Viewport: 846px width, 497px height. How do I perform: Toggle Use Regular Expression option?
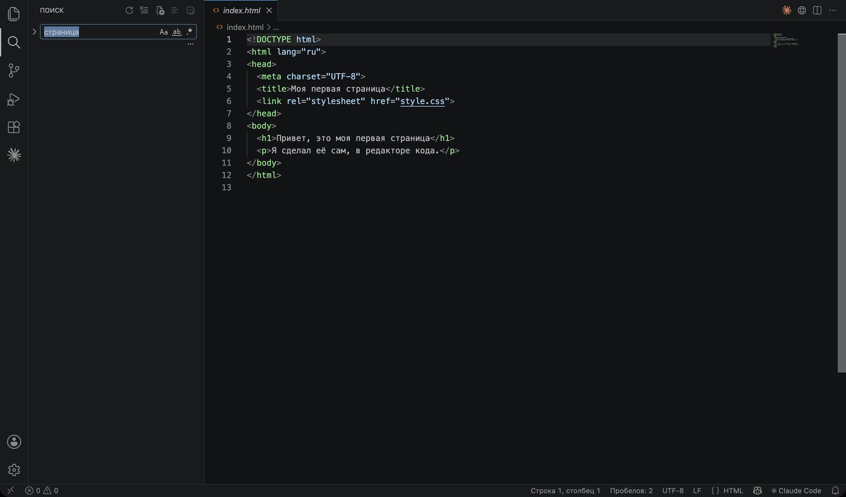coord(189,32)
